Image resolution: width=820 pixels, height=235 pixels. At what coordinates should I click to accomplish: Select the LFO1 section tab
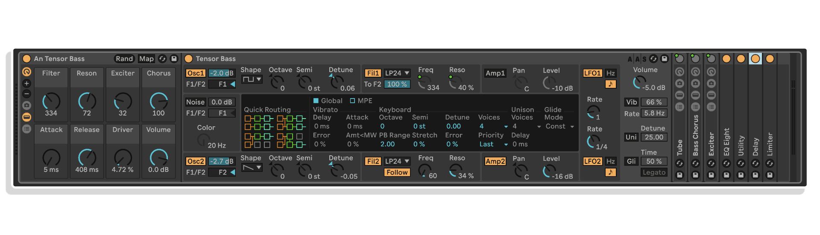coord(592,73)
